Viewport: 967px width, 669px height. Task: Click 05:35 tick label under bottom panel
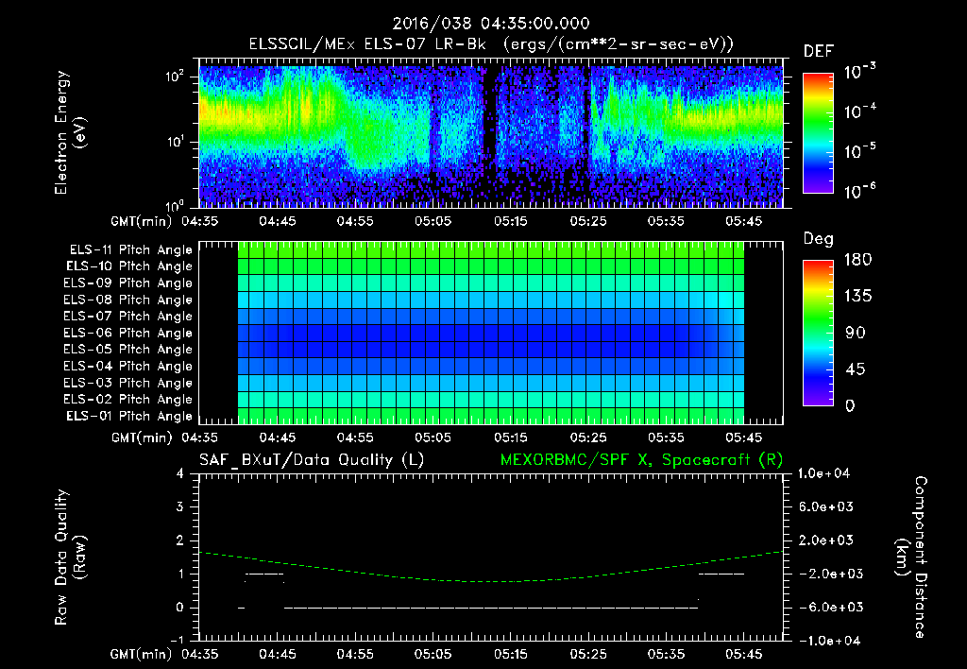[666, 654]
